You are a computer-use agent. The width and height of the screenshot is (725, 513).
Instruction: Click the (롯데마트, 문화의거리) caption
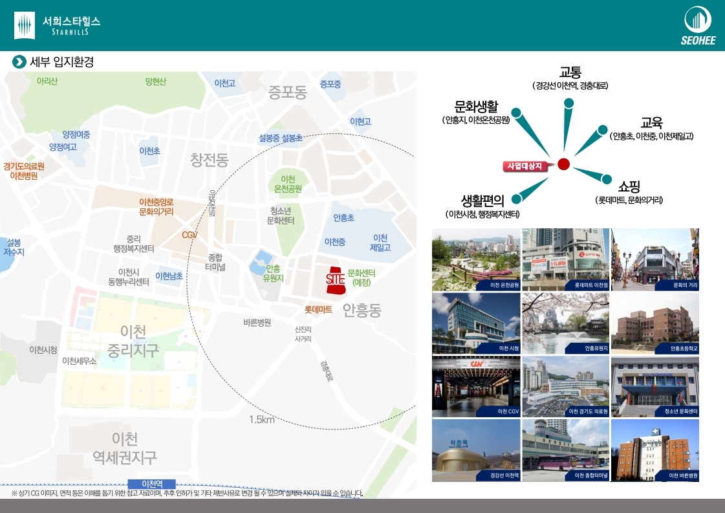click(629, 200)
